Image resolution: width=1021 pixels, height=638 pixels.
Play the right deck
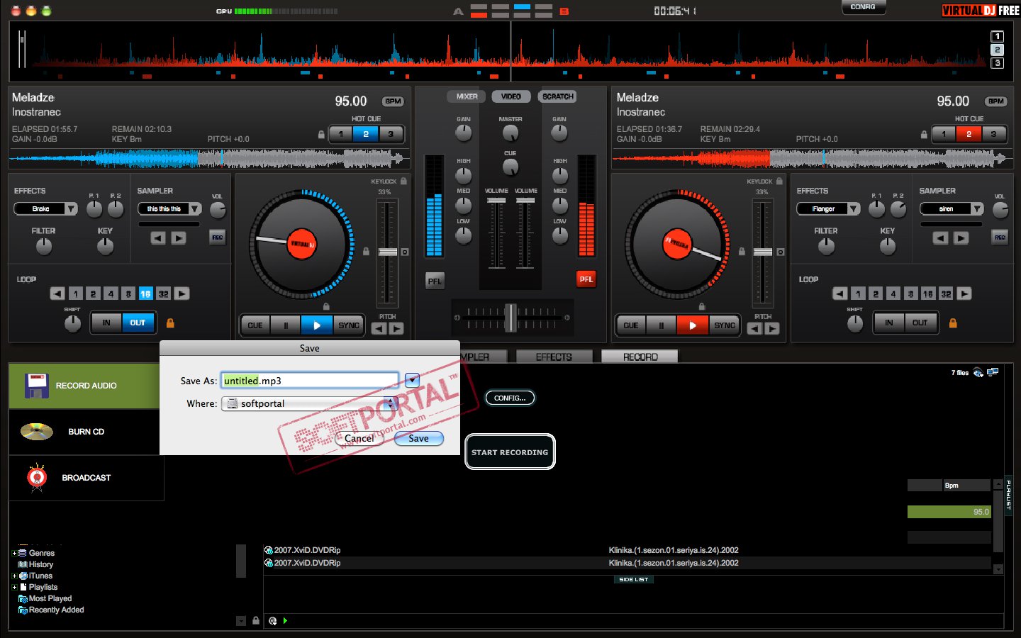tap(693, 325)
